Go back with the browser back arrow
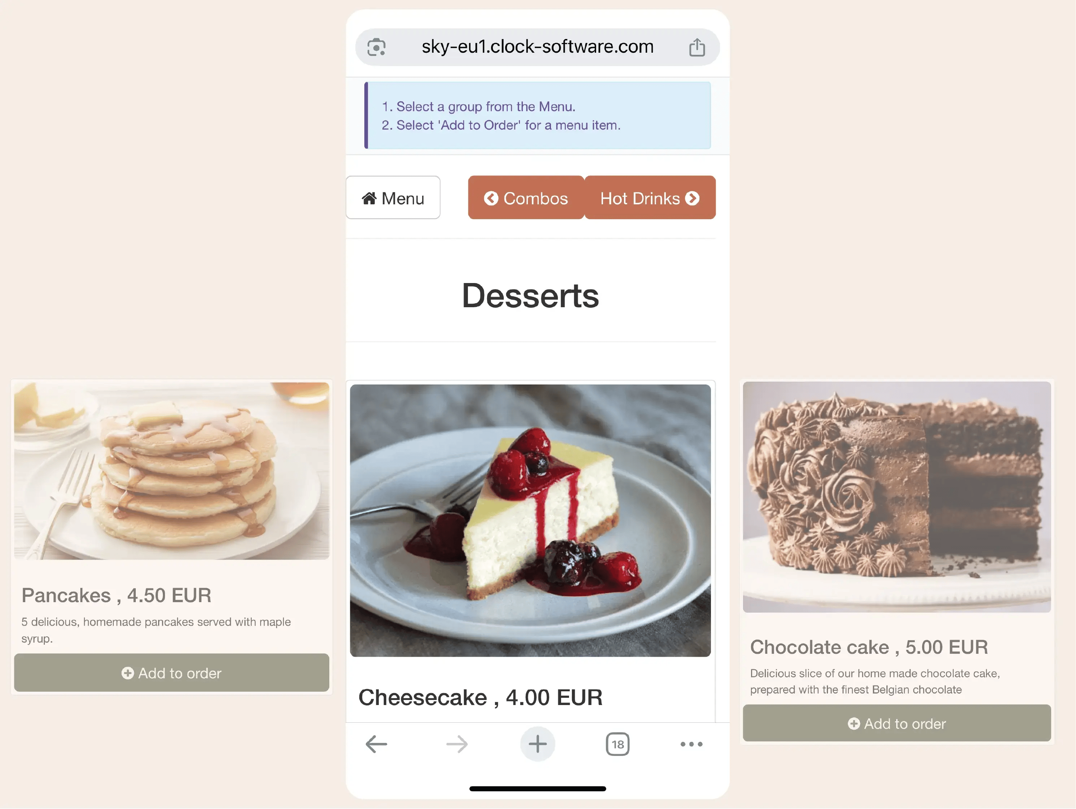The width and height of the screenshot is (1076, 809). click(376, 744)
